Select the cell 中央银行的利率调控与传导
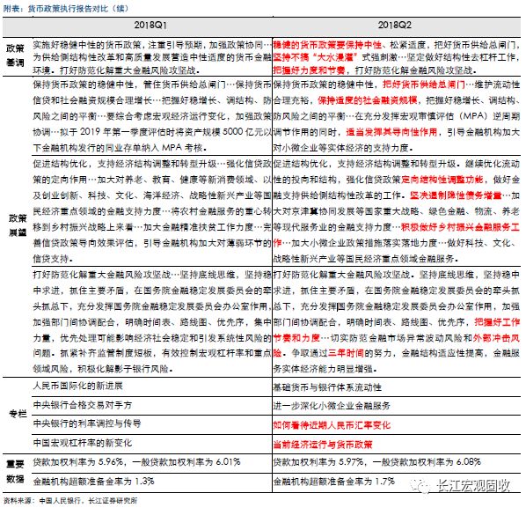The image size is (526, 508). [87, 423]
